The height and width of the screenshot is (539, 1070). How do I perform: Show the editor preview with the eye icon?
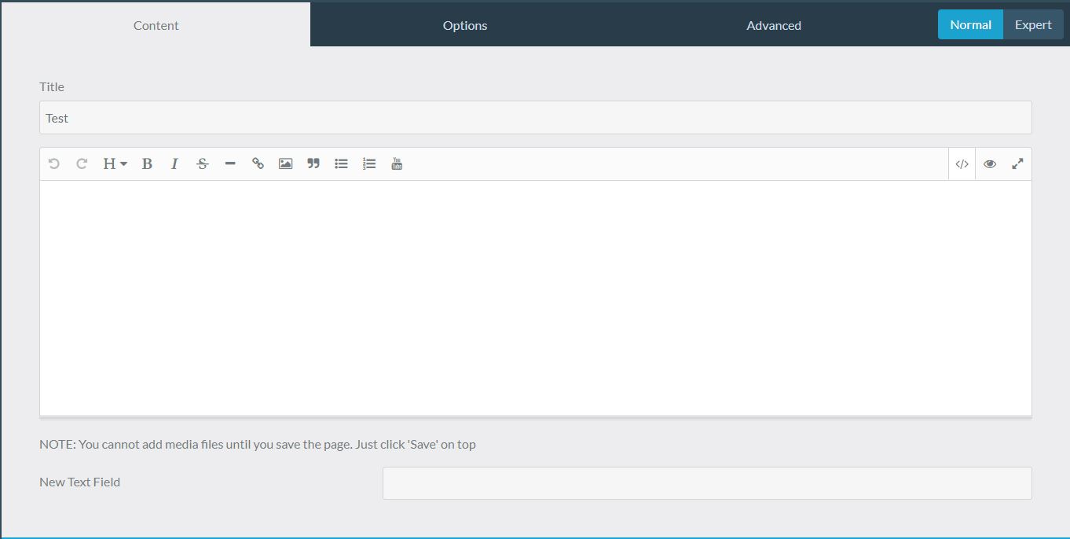(x=990, y=163)
